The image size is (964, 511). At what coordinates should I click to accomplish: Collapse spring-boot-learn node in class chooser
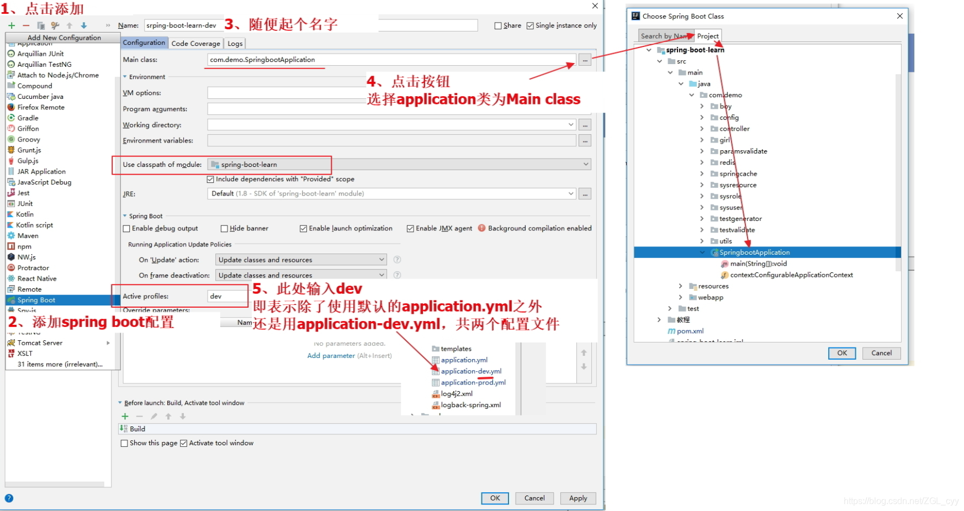(x=649, y=50)
